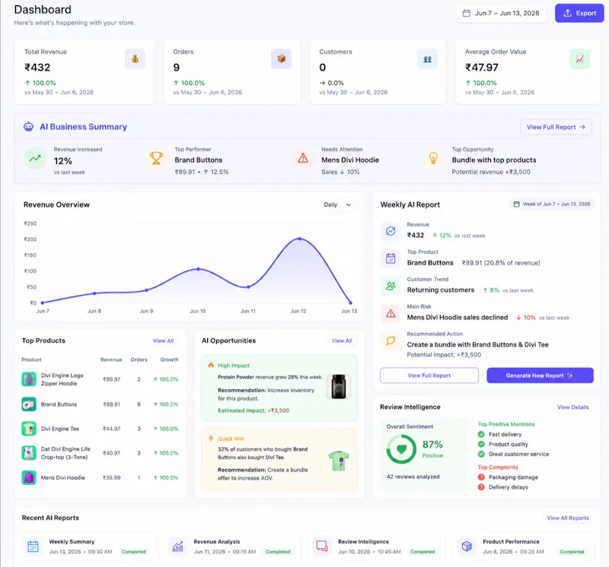The image size is (609, 567).
Task: Open View Details in Review Intelligence
Action: (x=573, y=407)
